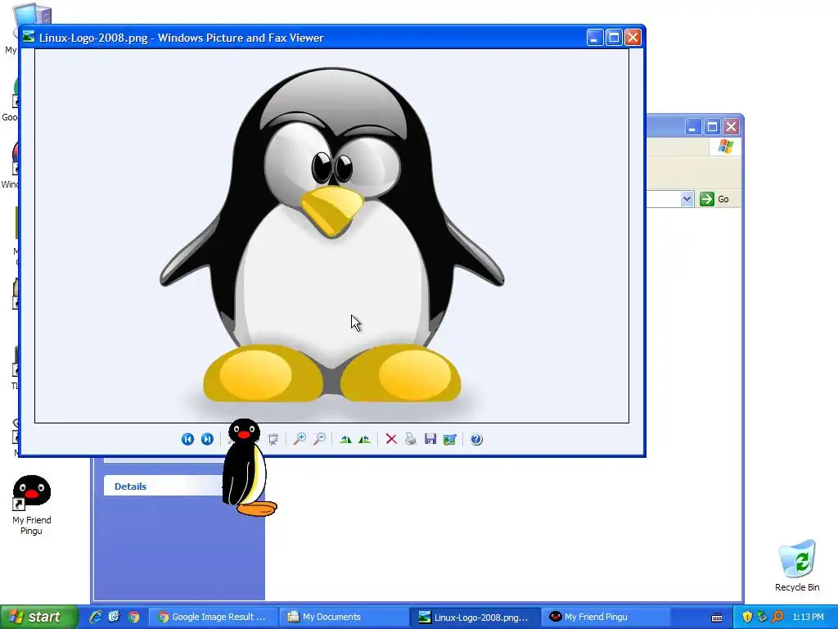Expand Details pane in My Documents sidebar
Screen dimensions: 838x629
click(163, 486)
